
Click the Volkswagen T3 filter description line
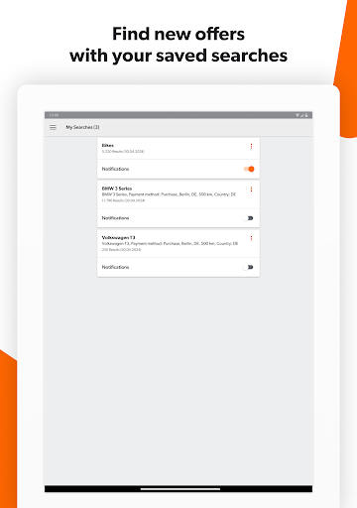coord(170,243)
